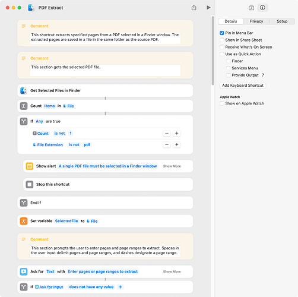Screen dimensions: 298x297
Task: Click the shortcut details info icon
Action: [262, 8]
